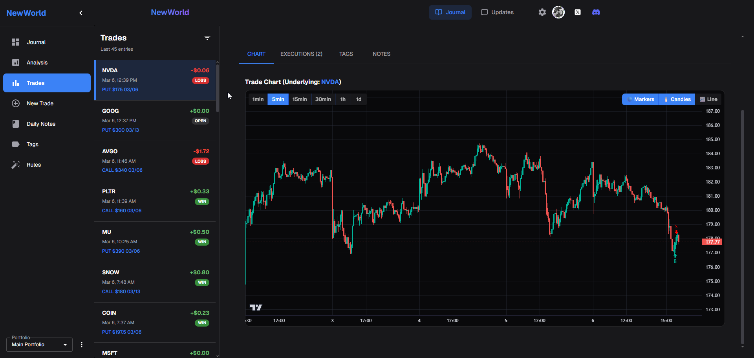754x358 pixels.
Task: Select the GOOG open trade entry
Action: click(x=155, y=120)
